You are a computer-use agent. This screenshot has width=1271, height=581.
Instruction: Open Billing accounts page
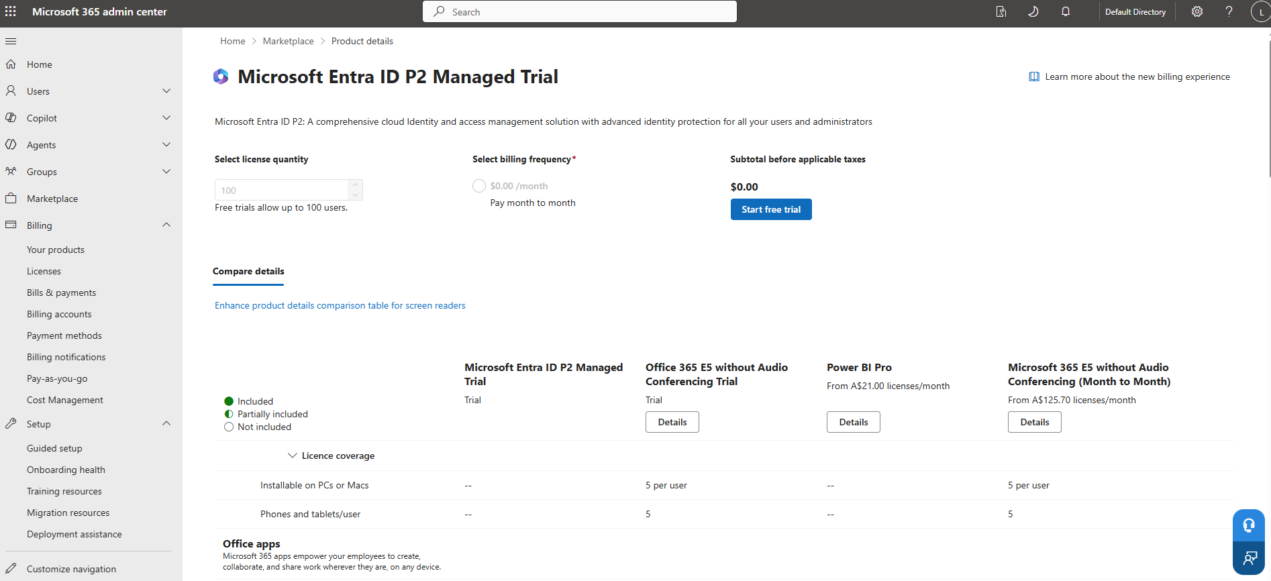[59, 314]
